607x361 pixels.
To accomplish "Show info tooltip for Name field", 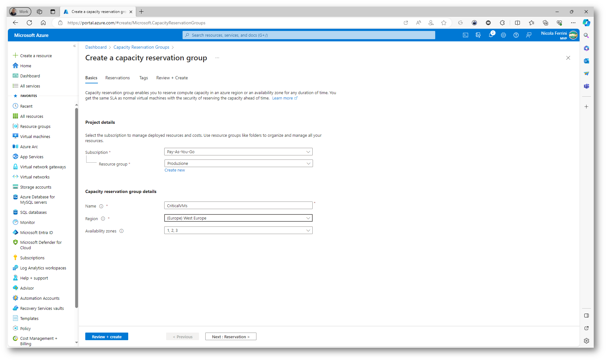I will pos(101,206).
